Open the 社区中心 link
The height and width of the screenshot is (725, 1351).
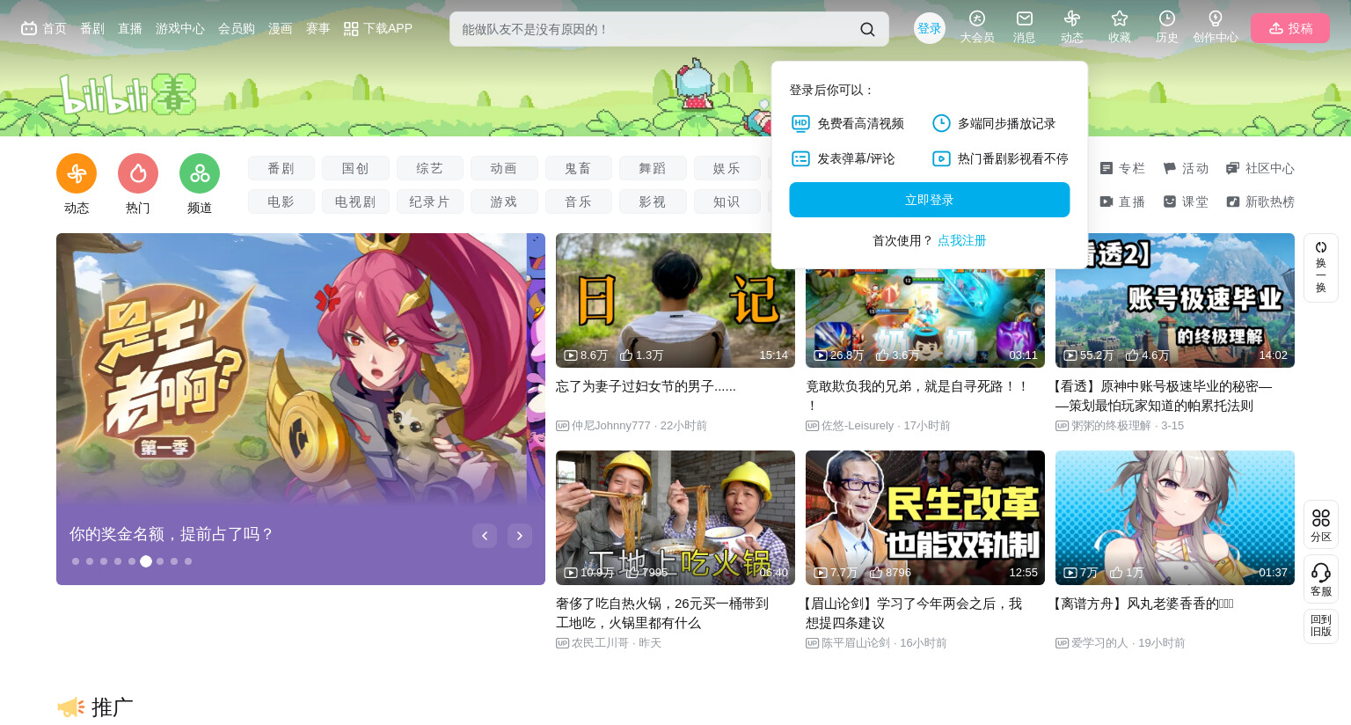tap(1260, 168)
